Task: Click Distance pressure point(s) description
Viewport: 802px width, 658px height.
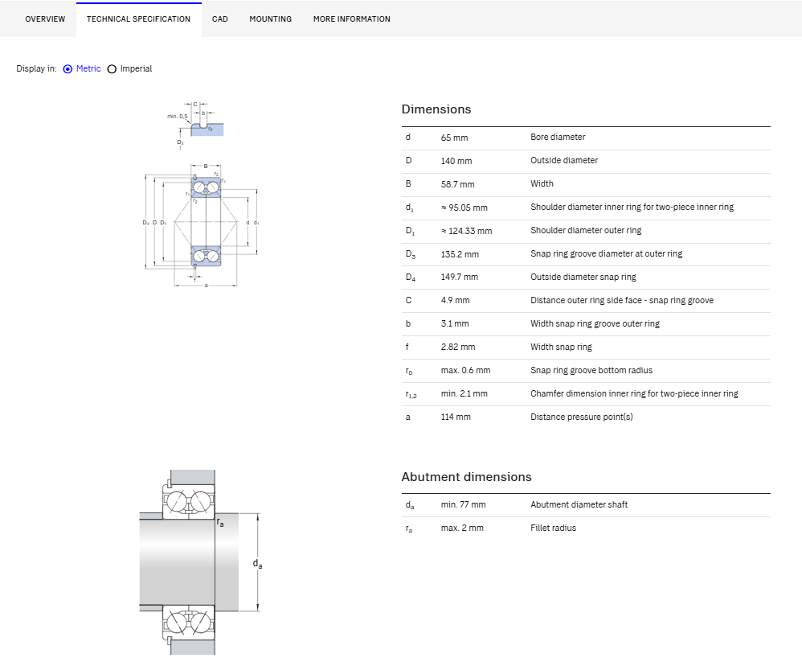Action: tap(582, 417)
